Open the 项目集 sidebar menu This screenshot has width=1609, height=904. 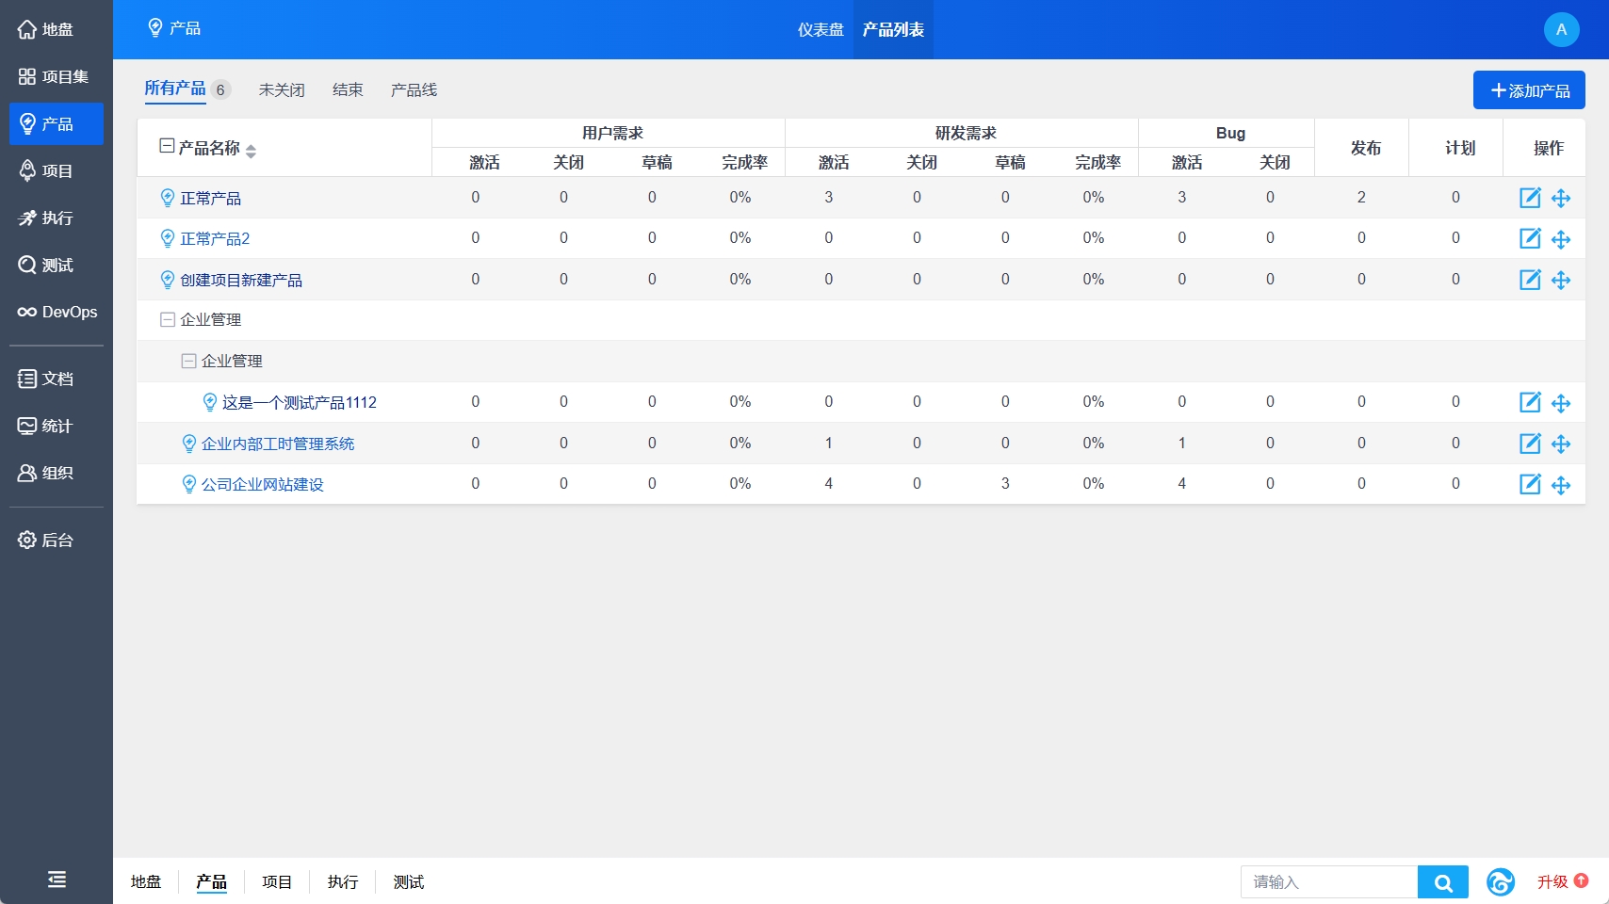[x=57, y=76]
